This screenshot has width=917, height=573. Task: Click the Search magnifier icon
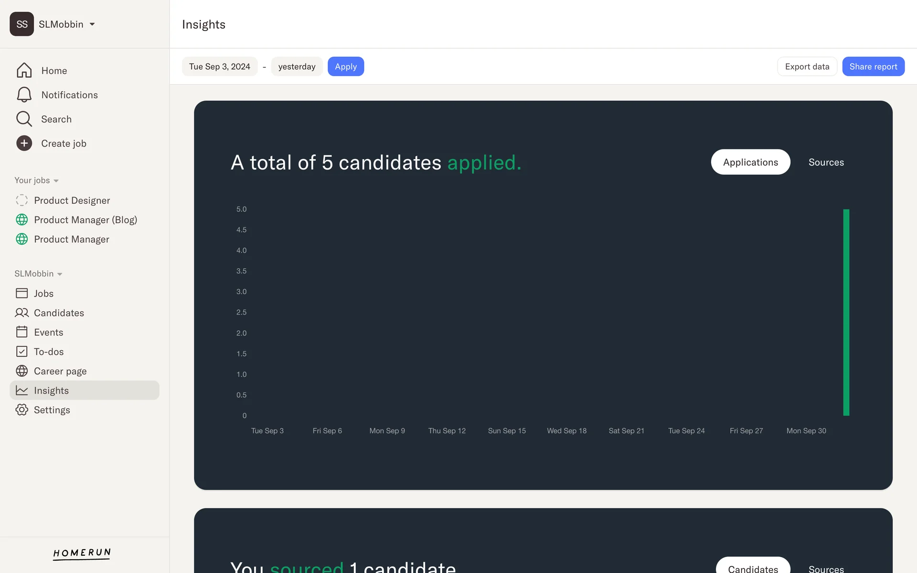[24, 119]
